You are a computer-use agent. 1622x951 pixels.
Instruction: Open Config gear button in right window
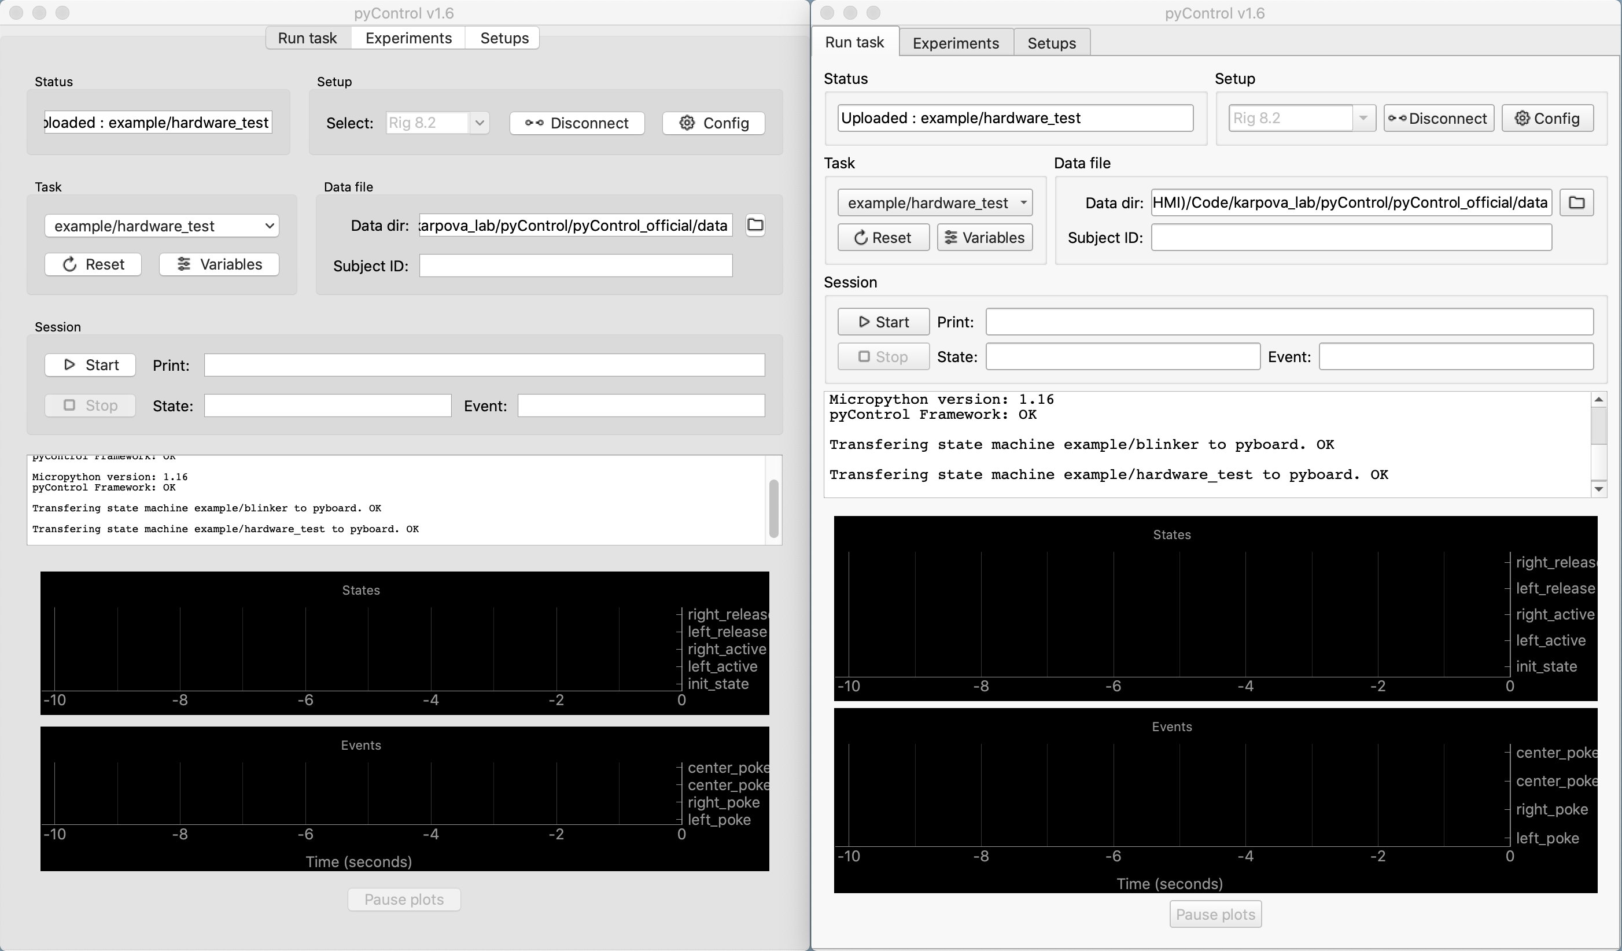coord(1547,119)
